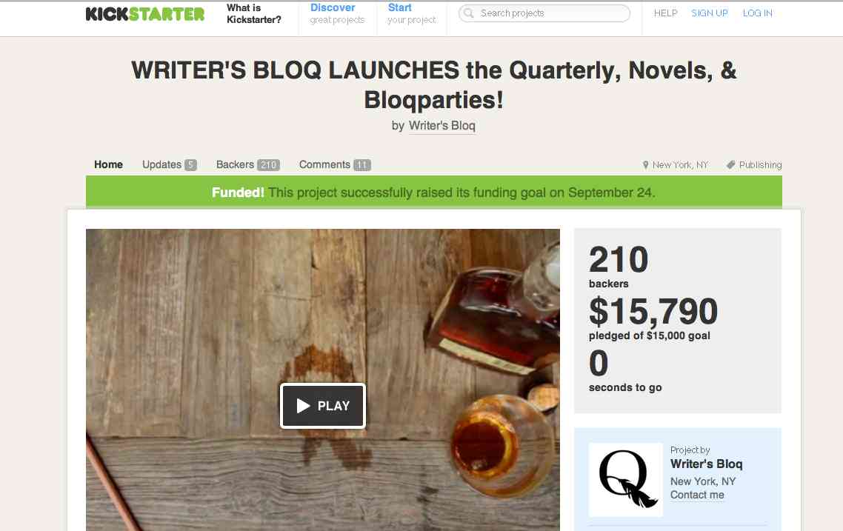The width and height of the screenshot is (843, 531).
Task: Open Discover great projects
Action: pos(337,13)
